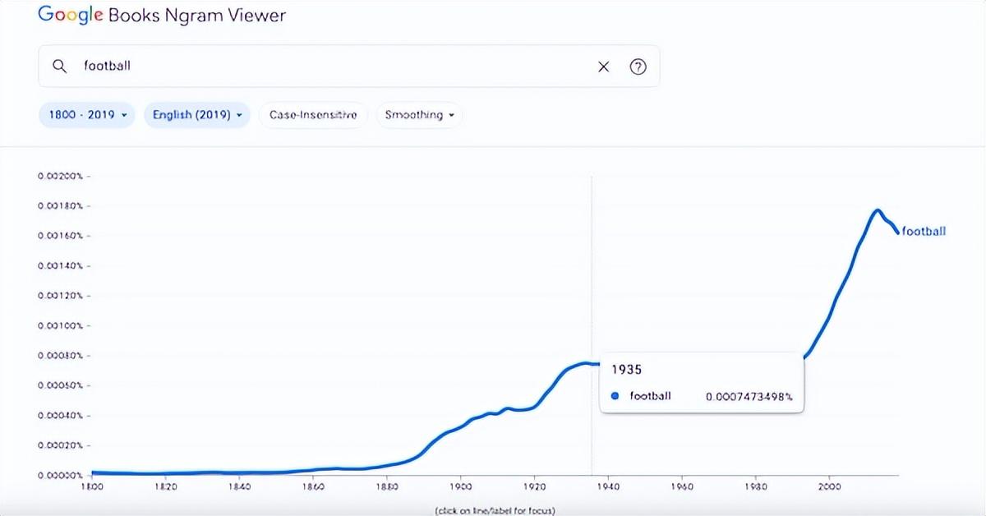Open the help question mark icon
Viewport: 986px width, 516px height.
[638, 67]
